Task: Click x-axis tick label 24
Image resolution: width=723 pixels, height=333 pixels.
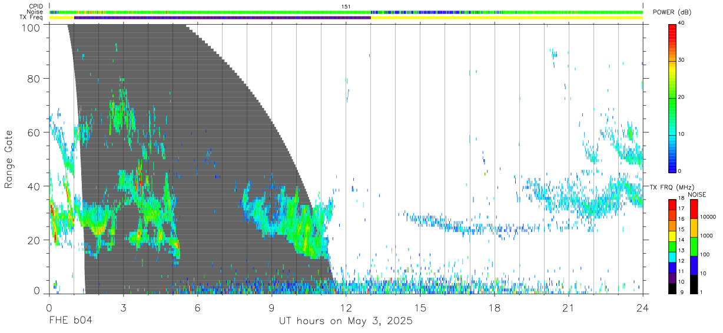Action: point(642,308)
